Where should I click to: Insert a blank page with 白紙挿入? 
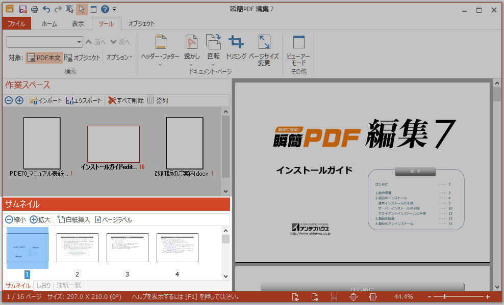click(73, 219)
